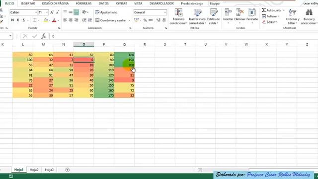Image resolution: width=318 pixels, height=179 pixels.
Task: Decrease font size button
Action: pyautogui.click(x=58, y=12)
